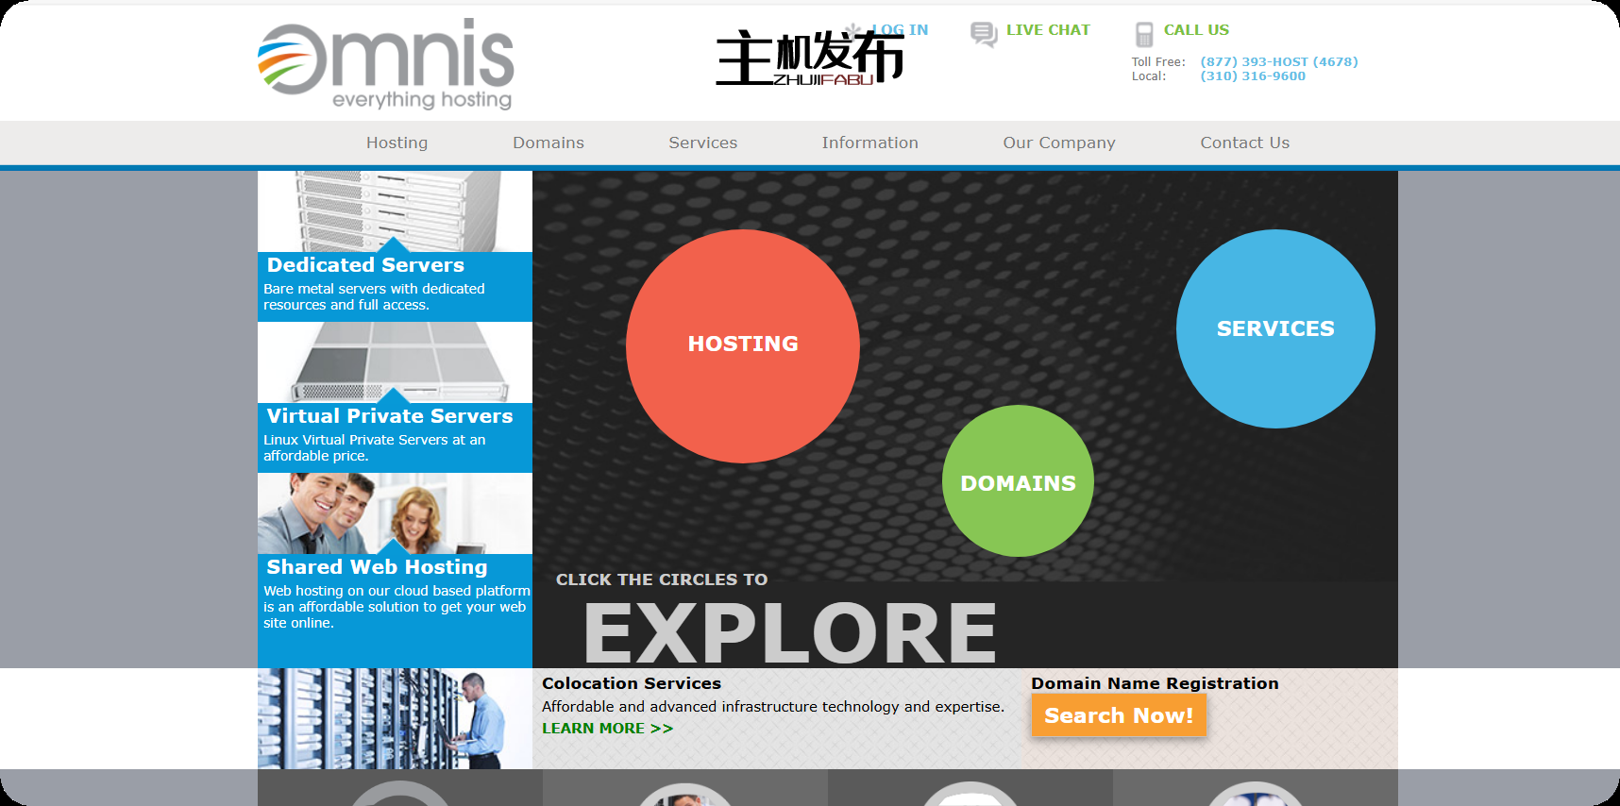The image size is (1620, 806).
Task: Follow the LEARN MORE >> link
Action: [607, 729]
